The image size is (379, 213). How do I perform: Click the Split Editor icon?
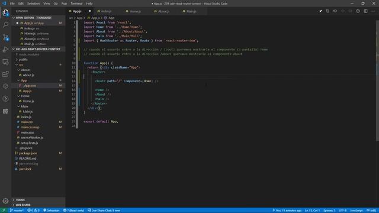point(366,11)
